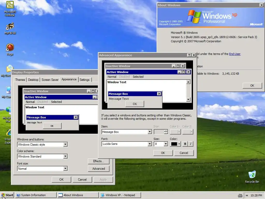Toggle Italic font style button
This screenshot has height=199, width=265.
click(190, 144)
